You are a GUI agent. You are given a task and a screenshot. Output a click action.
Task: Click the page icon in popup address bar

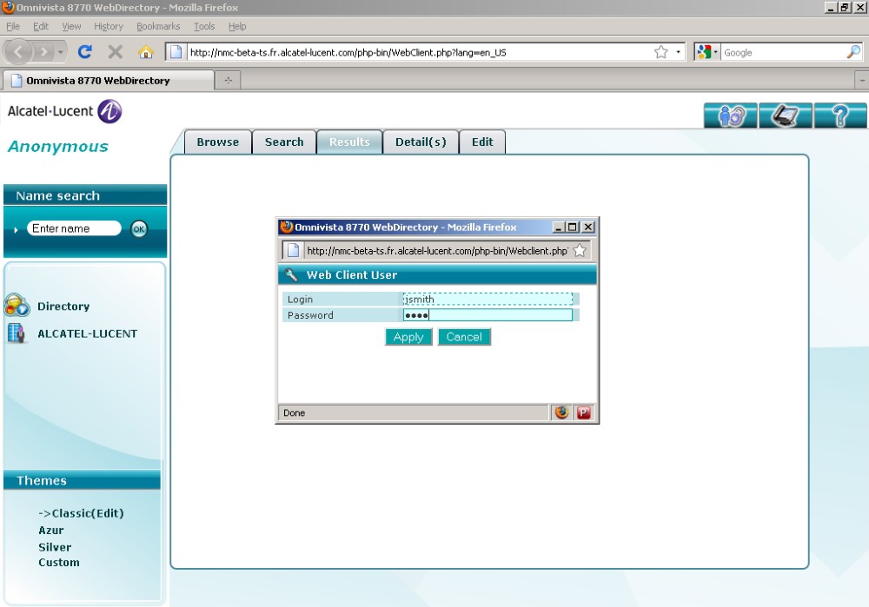[x=293, y=250]
